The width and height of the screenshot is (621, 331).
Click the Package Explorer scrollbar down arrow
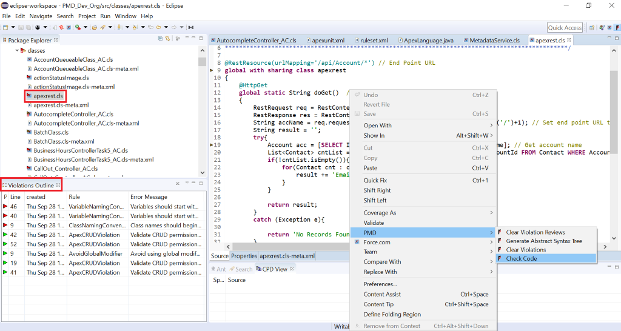pyautogui.click(x=203, y=173)
